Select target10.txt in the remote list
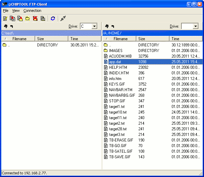204x177 pixels. click(x=118, y=112)
